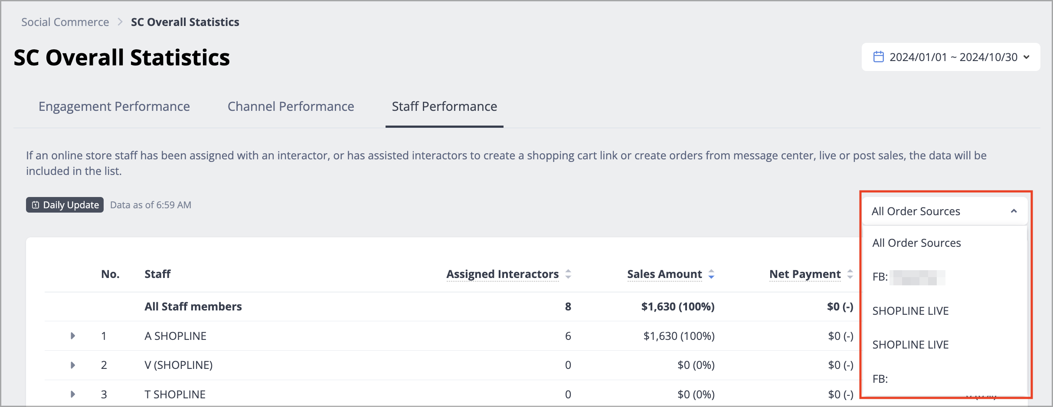This screenshot has width=1053, height=407.
Task: Switch to Engagement Performance tab
Action: tap(114, 107)
